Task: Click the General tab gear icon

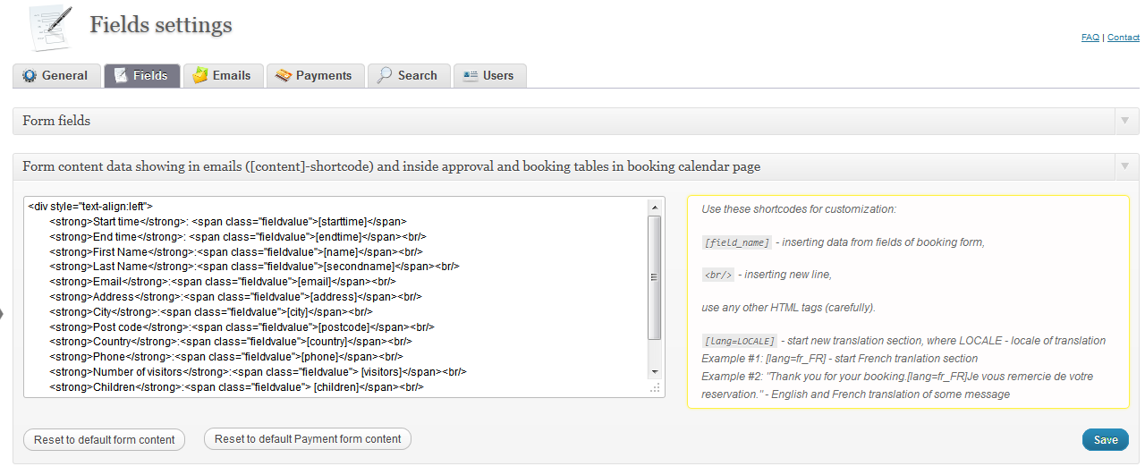Action: (30, 76)
